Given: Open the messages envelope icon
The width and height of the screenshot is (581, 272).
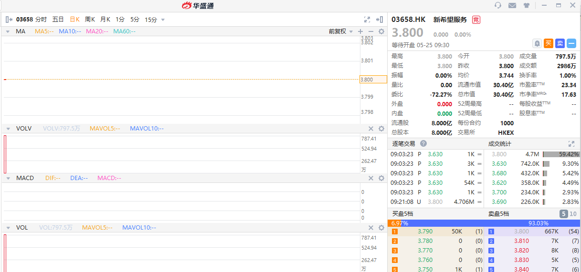Looking at the screenshot, I should (512, 5).
